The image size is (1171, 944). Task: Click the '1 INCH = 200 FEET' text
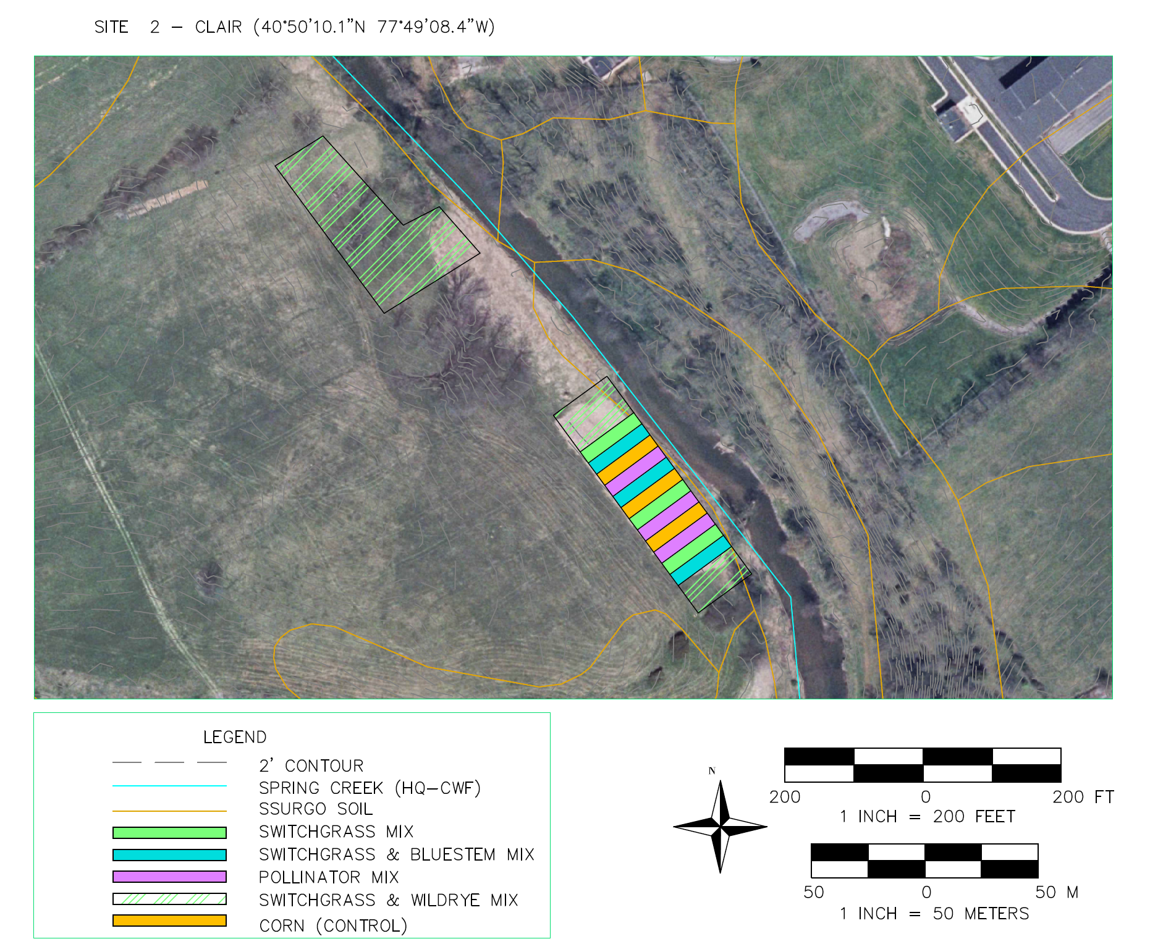(928, 817)
